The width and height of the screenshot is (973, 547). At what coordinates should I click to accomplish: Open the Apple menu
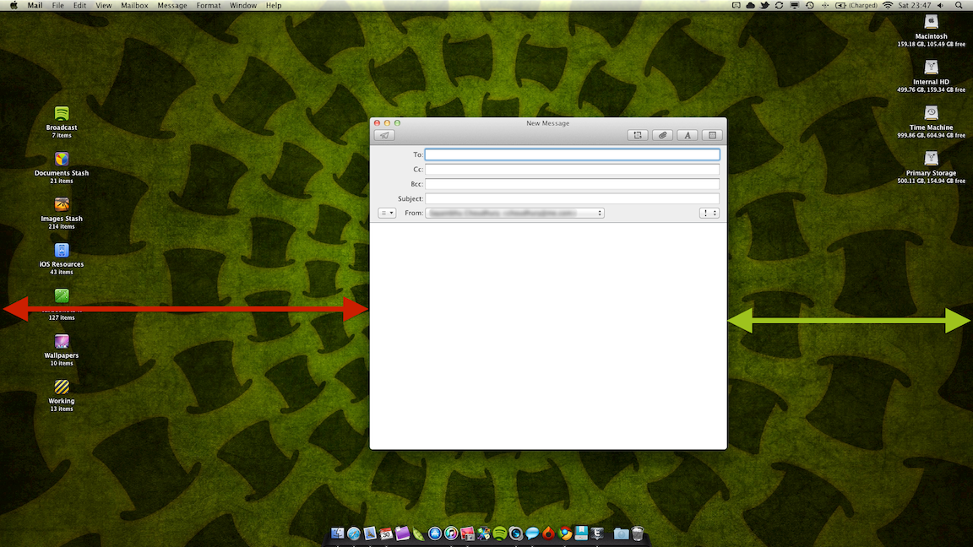point(14,6)
